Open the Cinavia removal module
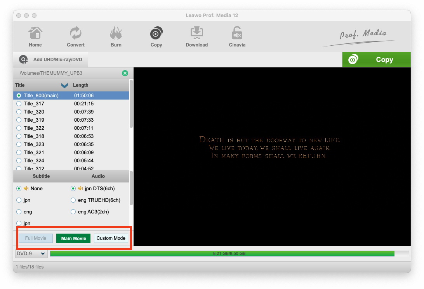 click(237, 37)
